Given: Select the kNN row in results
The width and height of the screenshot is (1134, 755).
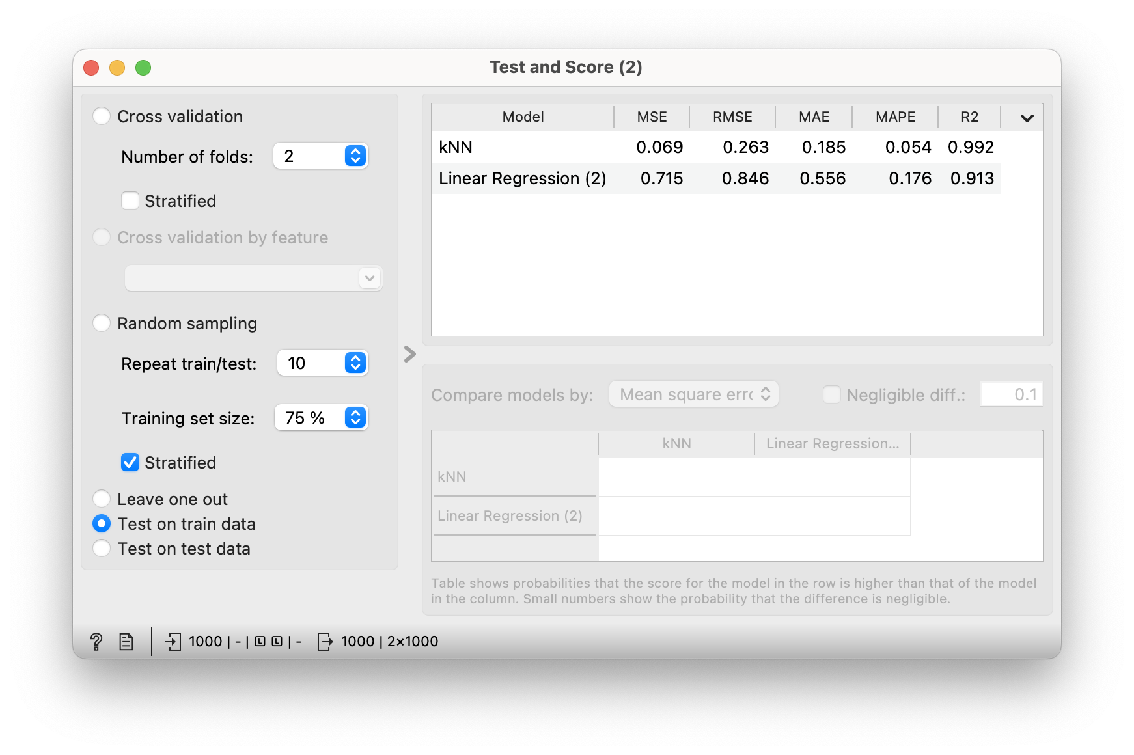Looking at the screenshot, I should click(716, 147).
